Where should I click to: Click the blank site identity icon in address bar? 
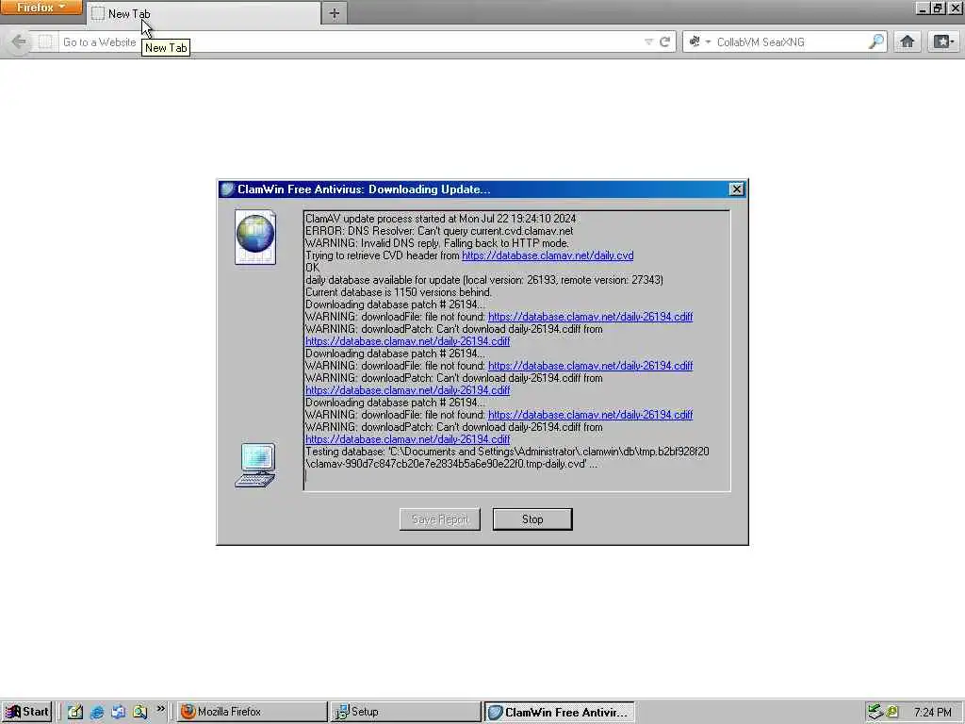coord(45,41)
